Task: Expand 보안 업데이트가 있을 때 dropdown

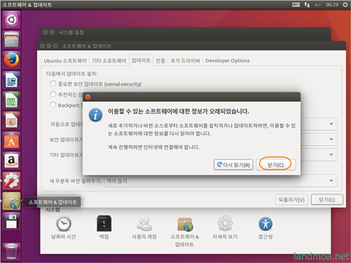Action: point(331,140)
